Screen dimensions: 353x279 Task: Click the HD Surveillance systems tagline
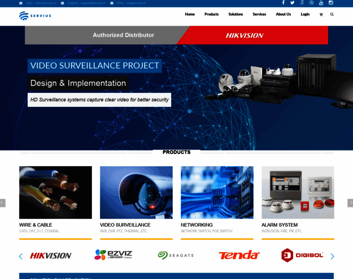pos(99,100)
